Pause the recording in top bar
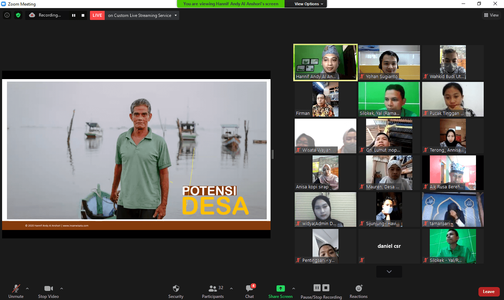 73,15
